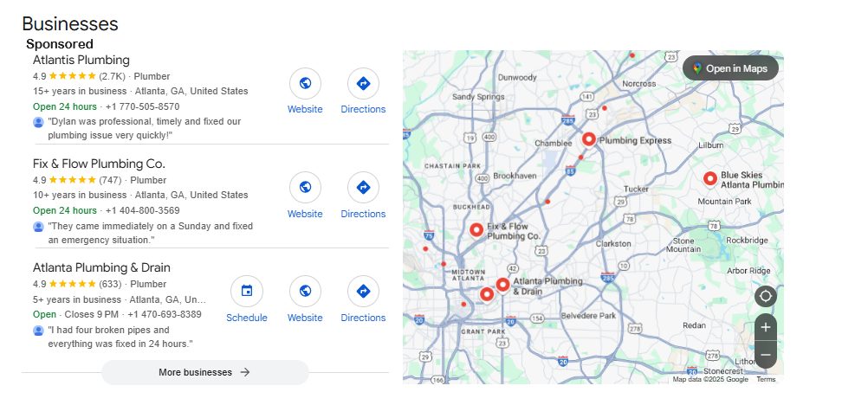Click Dunwoody label on map

pyautogui.click(x=517, y=77)
